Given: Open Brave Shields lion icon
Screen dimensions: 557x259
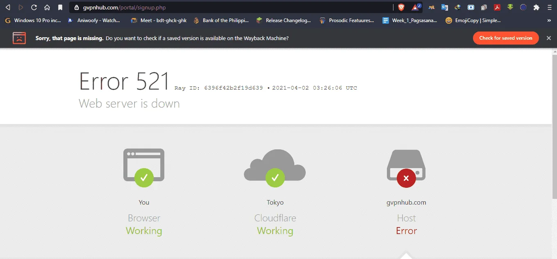Looking at the screenshot, I should (x=401, y=7).
